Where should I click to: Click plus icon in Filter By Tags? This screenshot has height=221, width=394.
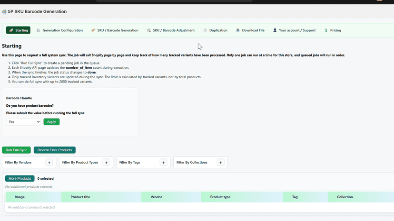point(163,163)
